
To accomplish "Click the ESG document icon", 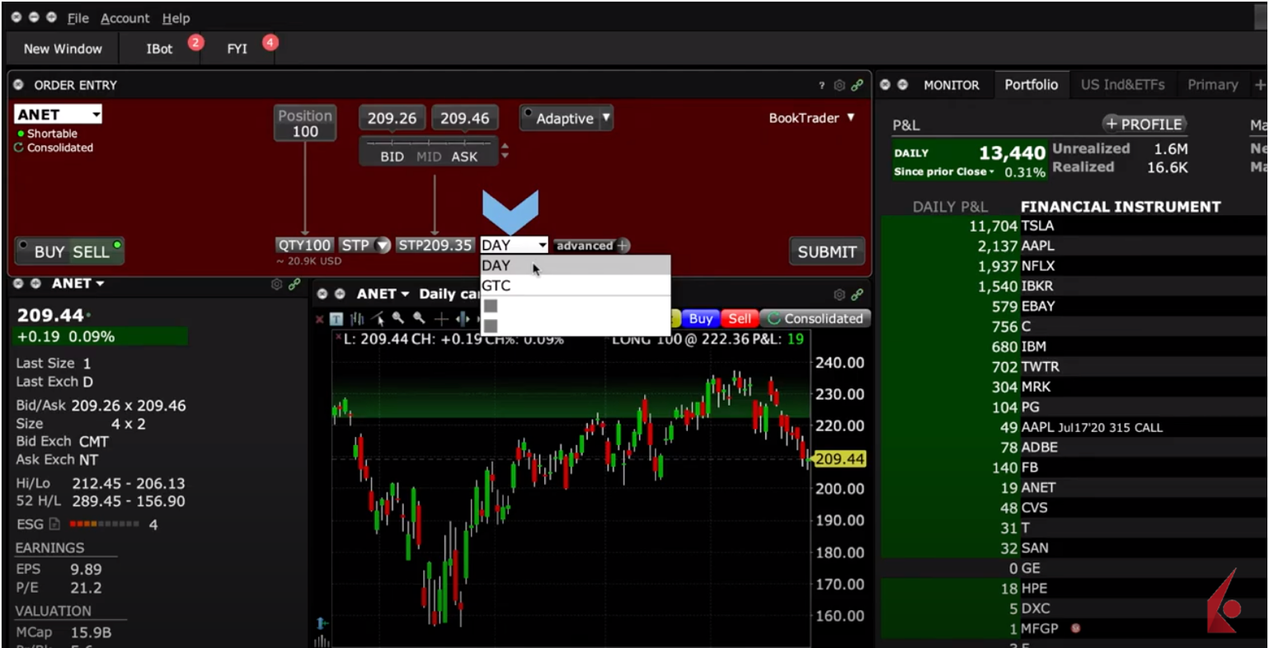I will [x=54, y=524].
